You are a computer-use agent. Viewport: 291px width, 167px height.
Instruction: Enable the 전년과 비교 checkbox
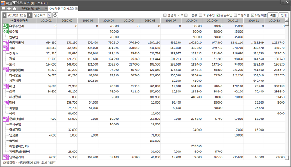coord(165,15)
